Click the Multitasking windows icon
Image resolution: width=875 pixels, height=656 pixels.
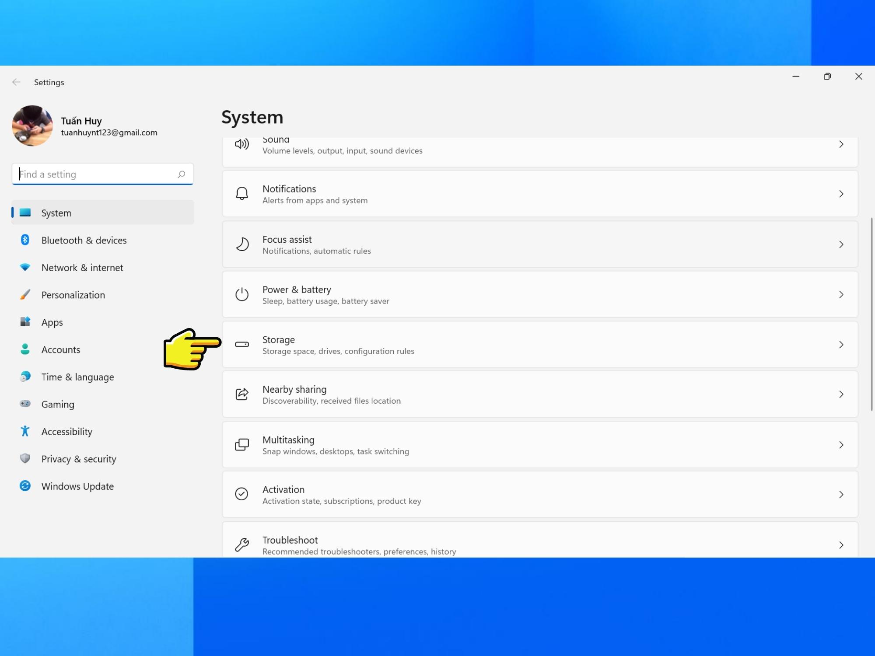click(x=242, y=445)
